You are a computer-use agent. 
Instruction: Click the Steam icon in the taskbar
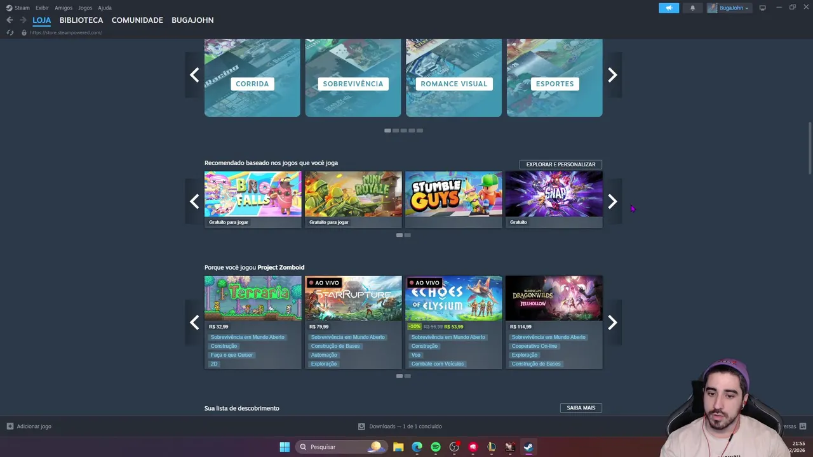[x=528, y=447]
